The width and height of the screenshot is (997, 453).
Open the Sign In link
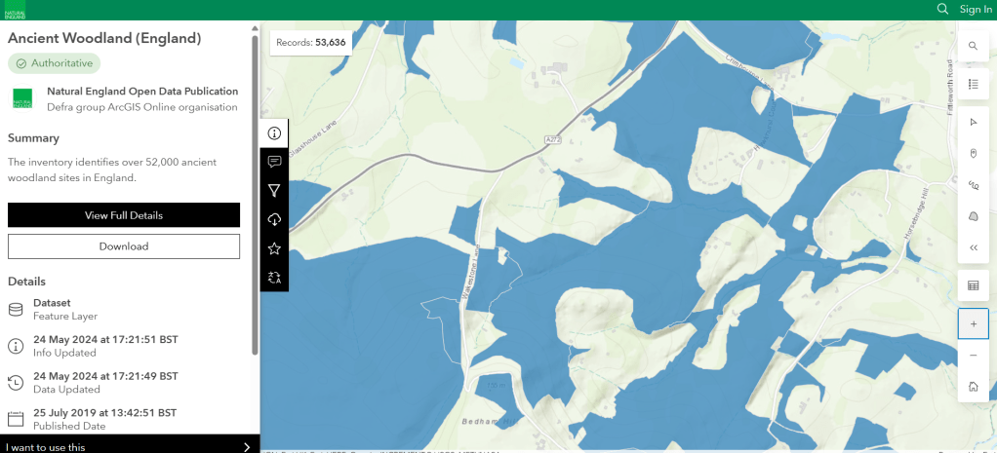976,9
